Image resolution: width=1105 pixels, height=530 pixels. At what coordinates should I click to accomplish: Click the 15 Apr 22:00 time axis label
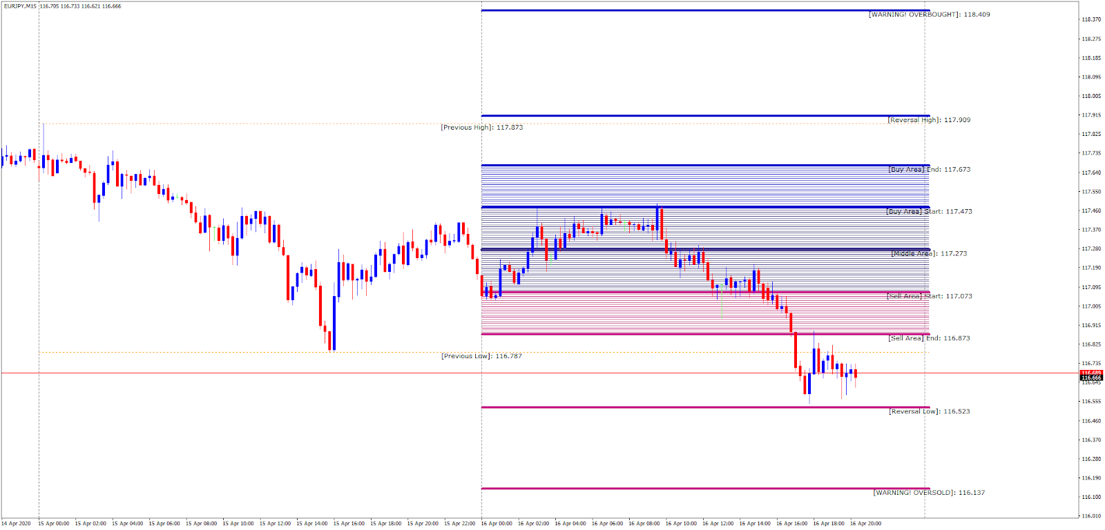[x=459, y=524]
